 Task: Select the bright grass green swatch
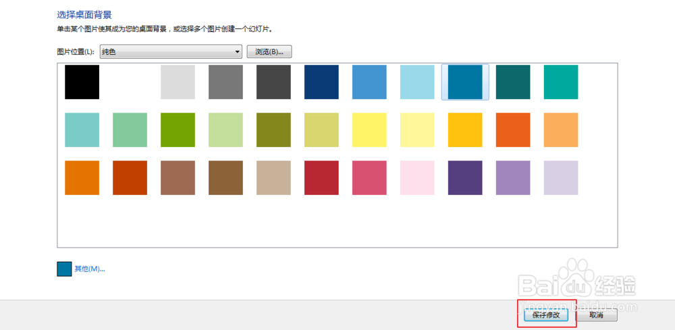coord(178,130)
